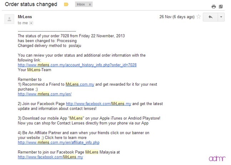Toggle the yellow importance marker
231x165 pixels.
[66, 5]
